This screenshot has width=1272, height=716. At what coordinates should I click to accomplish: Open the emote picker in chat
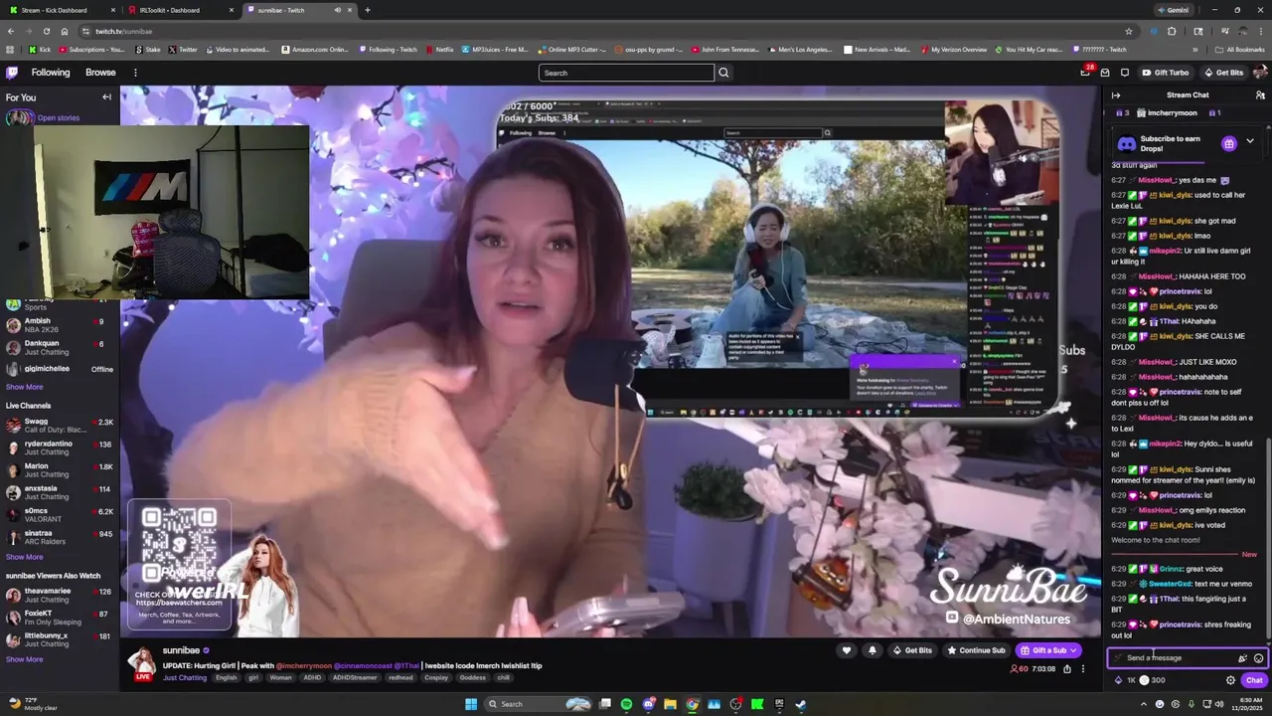click(1258, 657)
